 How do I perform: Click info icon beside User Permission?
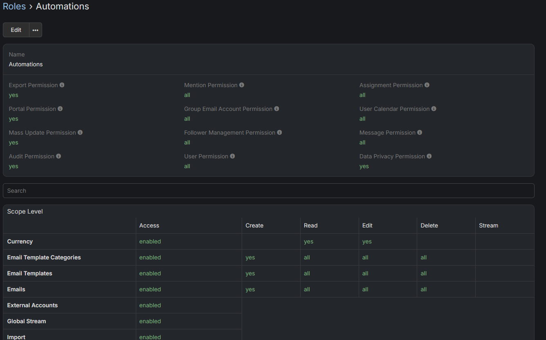232,156
